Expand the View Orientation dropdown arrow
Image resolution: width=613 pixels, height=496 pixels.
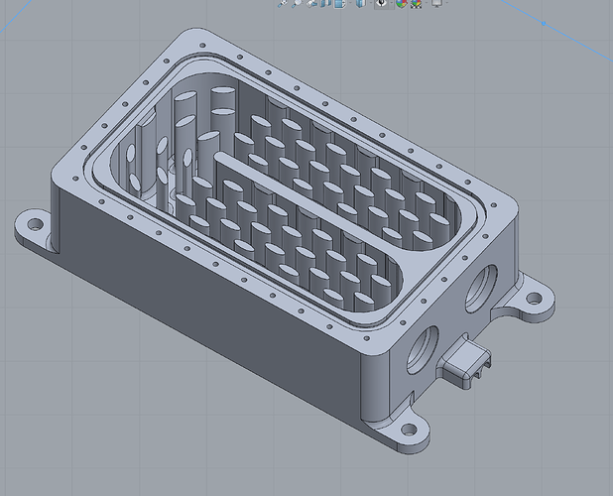[x=351, y=2]
